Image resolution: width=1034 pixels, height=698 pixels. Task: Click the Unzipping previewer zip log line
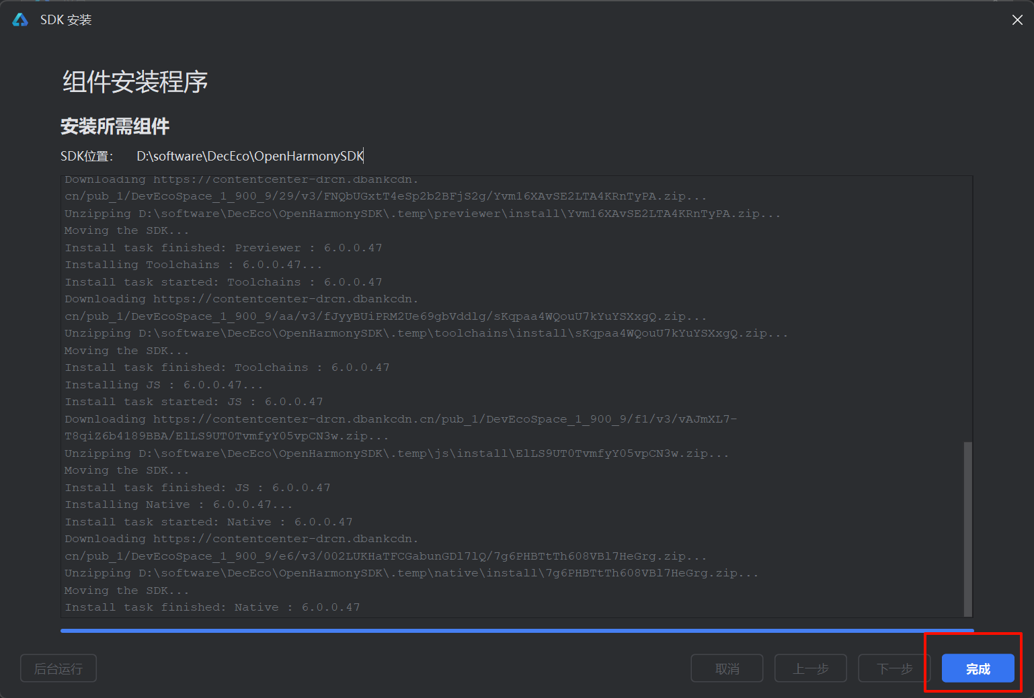[x=423, y=214]
